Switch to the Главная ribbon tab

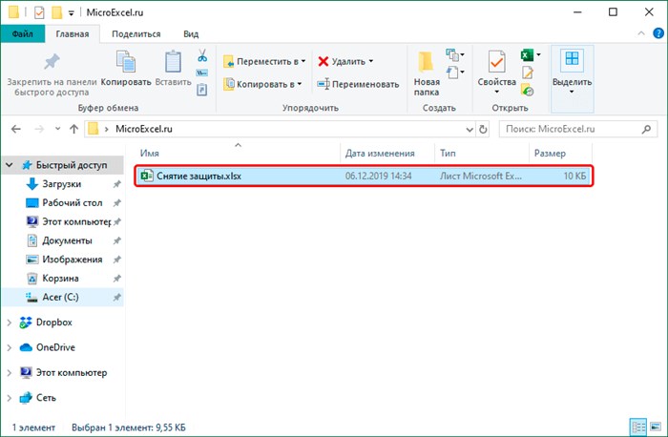(x=73, y=33)
